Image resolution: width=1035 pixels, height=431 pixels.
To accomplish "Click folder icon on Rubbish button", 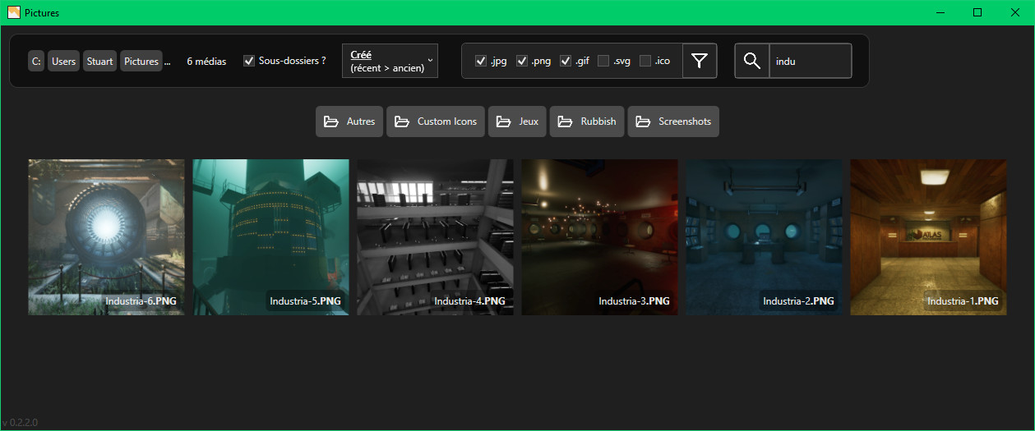I will pyautogui.click(x=566, y=122).
